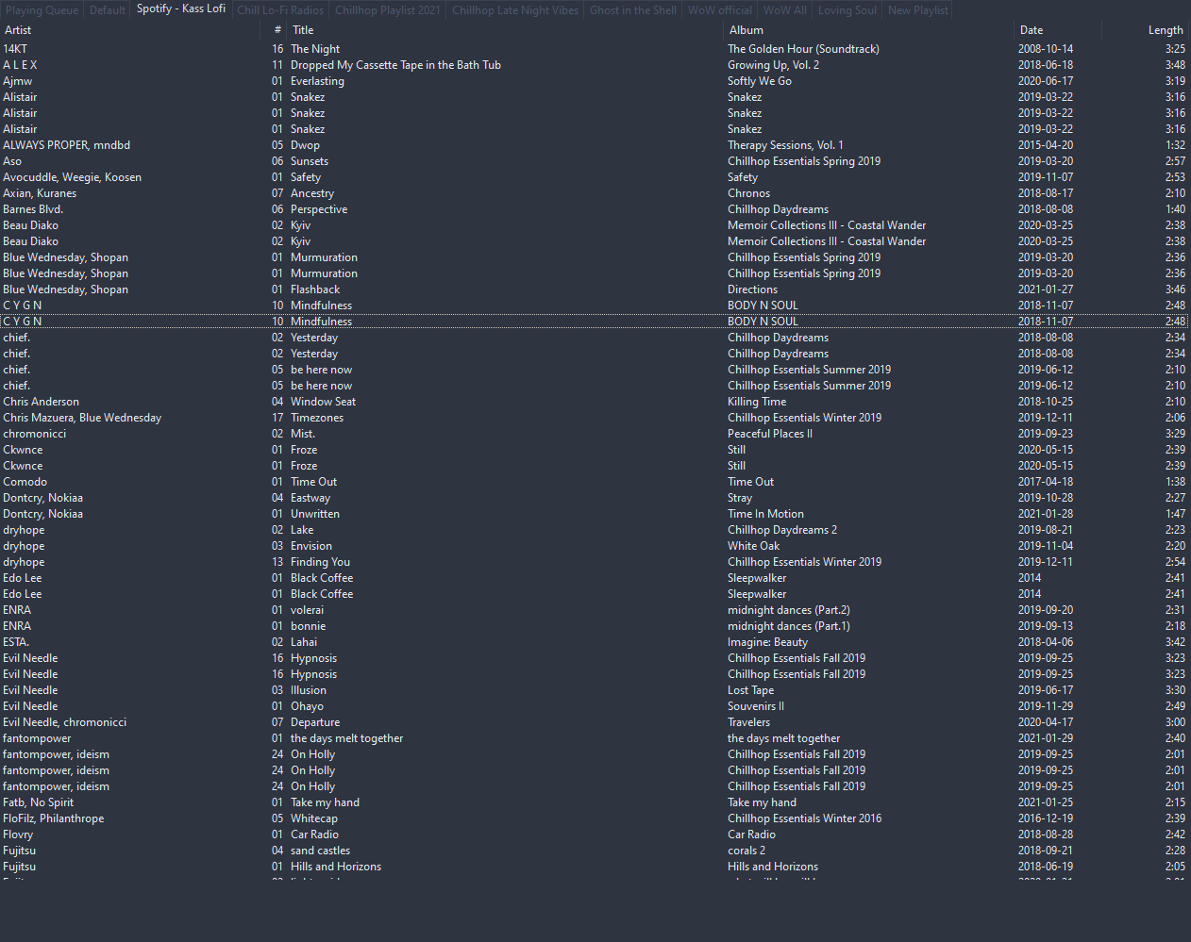1191x942 pixels.
Task: Switch to the Playing Queue tab
Action: point(42,10)
